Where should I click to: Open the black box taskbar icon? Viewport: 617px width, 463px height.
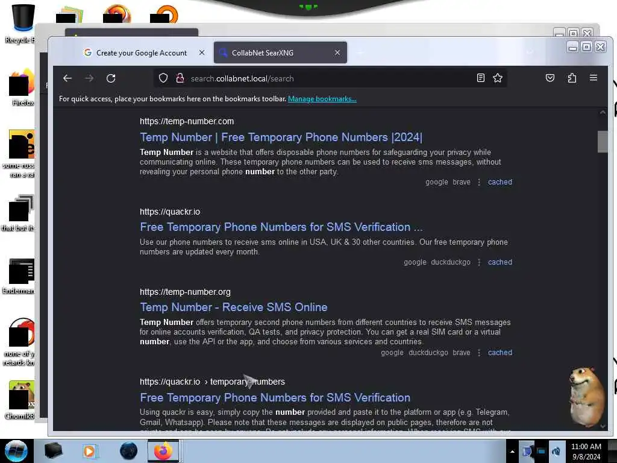point(53,451)
